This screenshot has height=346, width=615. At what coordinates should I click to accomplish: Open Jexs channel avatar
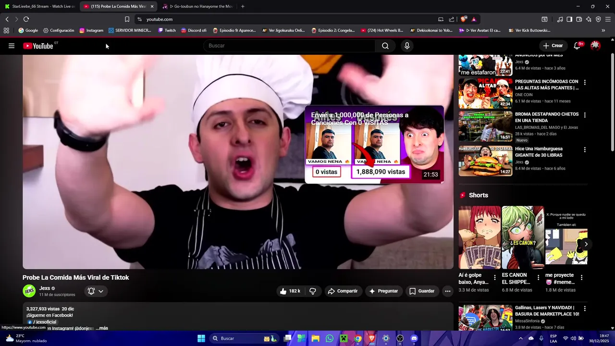pos(29,291)
